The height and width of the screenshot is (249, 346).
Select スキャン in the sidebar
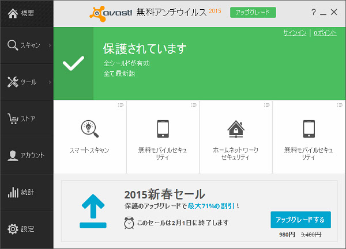click(27, 45)
